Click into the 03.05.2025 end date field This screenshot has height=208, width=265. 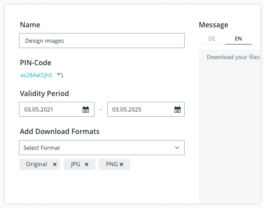(x=146, y=109)
